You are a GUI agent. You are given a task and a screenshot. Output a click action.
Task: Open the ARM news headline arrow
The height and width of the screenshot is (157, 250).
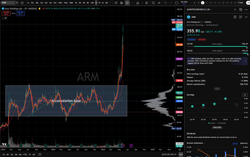(245, 61)
